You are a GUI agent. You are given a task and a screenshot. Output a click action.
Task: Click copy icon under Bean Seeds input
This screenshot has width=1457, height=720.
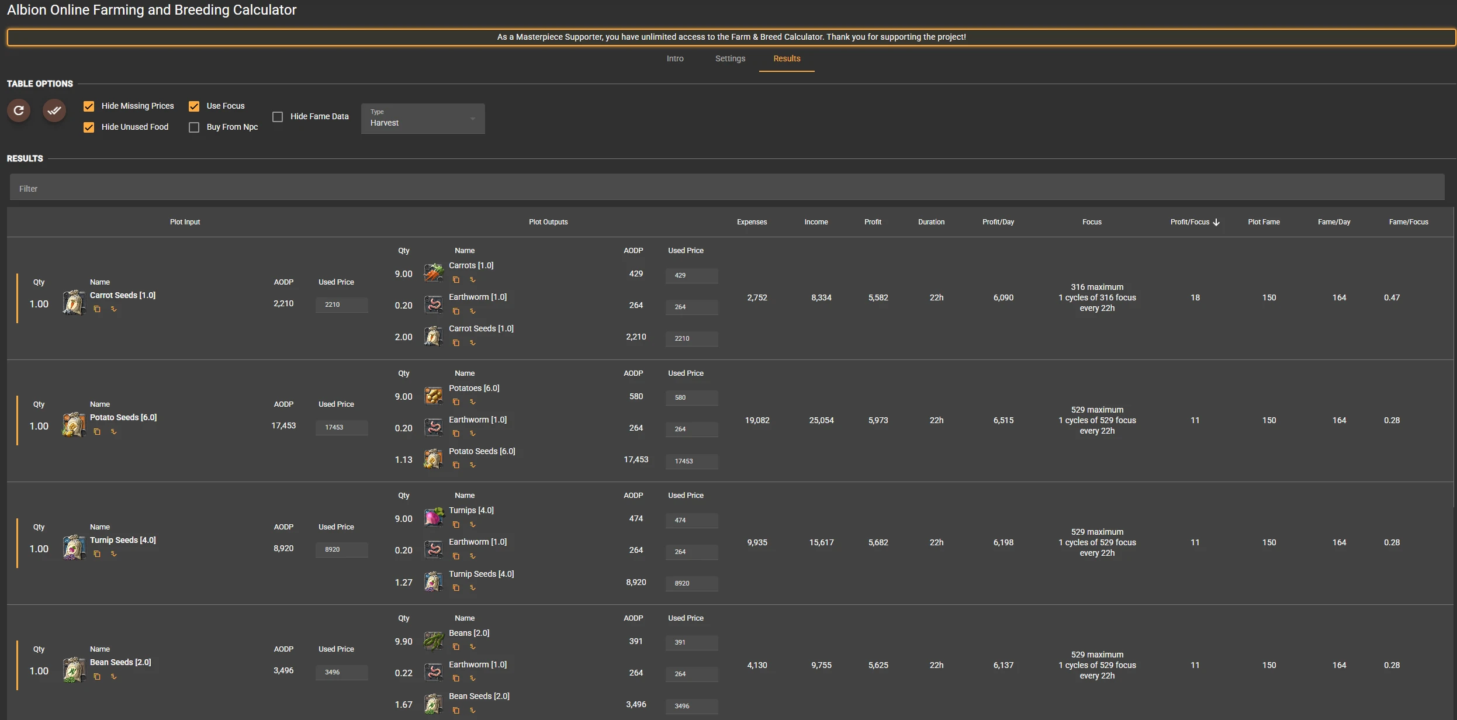(97, 677)
